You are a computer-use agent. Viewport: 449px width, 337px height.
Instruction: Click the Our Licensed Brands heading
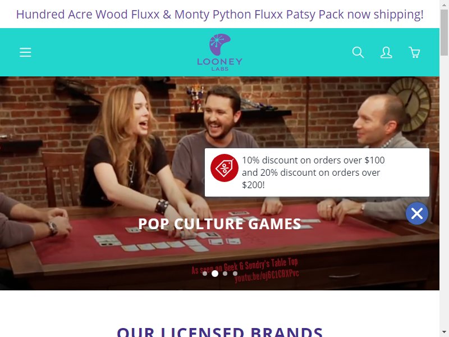tap(219, 332)
